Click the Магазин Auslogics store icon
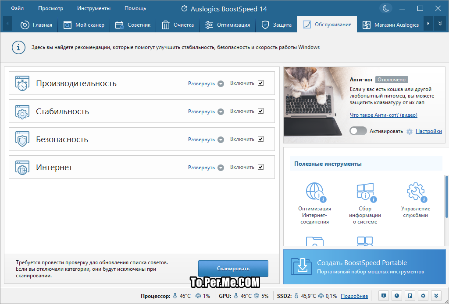 pos(366,25)
